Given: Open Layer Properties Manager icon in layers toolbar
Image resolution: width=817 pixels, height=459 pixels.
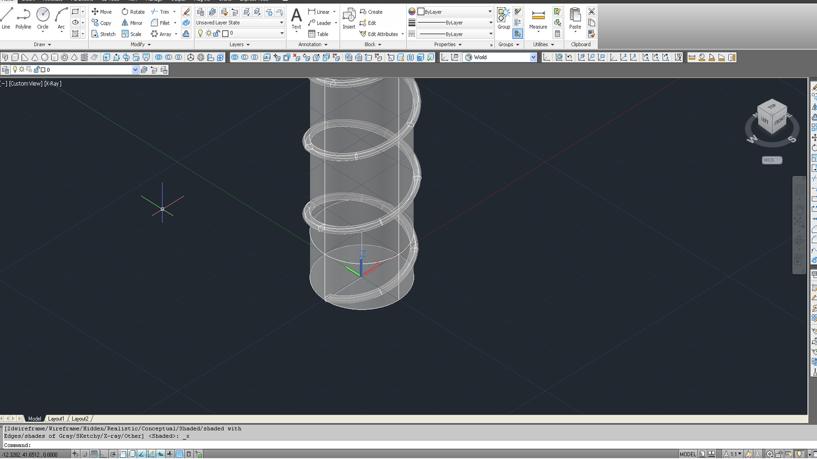Looking at the screenshot, I should click(5, 70).
